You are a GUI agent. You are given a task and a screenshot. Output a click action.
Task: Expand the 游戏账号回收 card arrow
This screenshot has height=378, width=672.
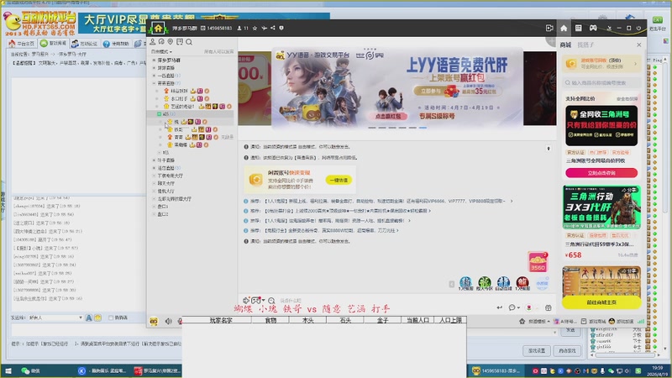tap(635, 64)
